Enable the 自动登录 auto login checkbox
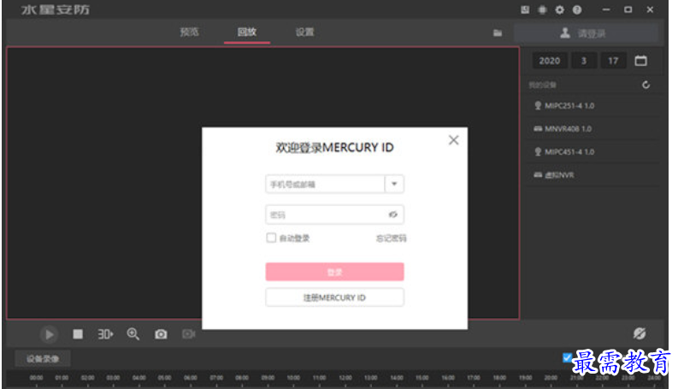 [x=271, y=238]
